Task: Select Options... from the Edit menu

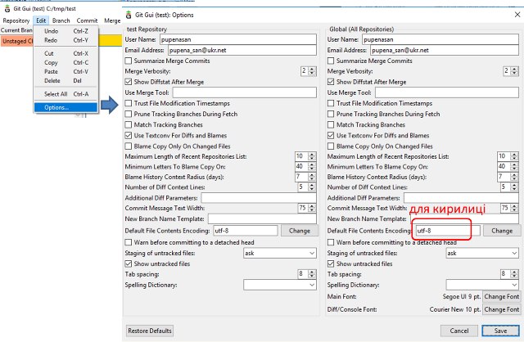Action: point(56,107)
